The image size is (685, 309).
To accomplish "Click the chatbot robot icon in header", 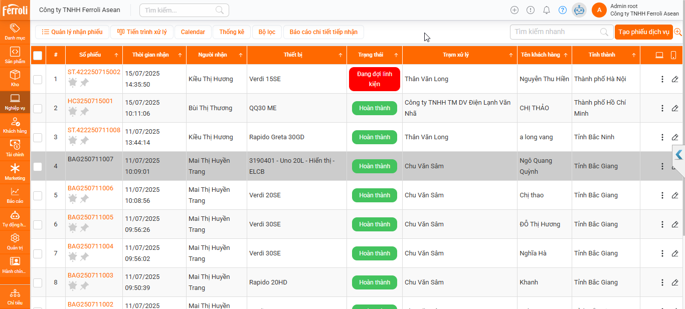I will [579, 10].
